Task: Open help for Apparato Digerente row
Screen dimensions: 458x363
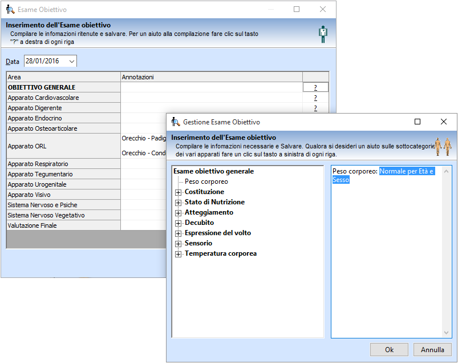Action: [x=315, y=108]
